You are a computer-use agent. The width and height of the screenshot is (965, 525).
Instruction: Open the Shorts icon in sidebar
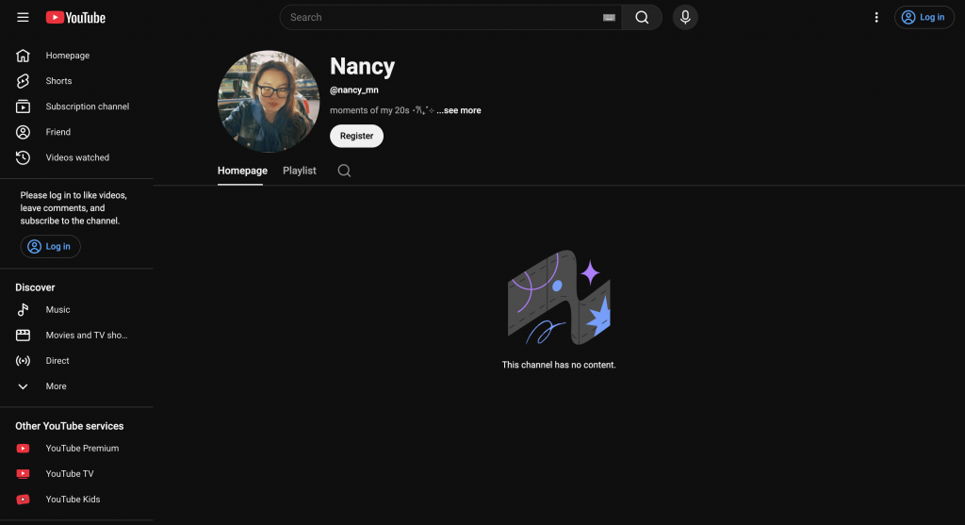click(x=23, y=81)
